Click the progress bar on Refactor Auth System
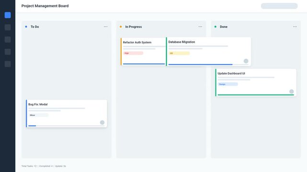The image size is (307, 172). [x=144, y=64]
